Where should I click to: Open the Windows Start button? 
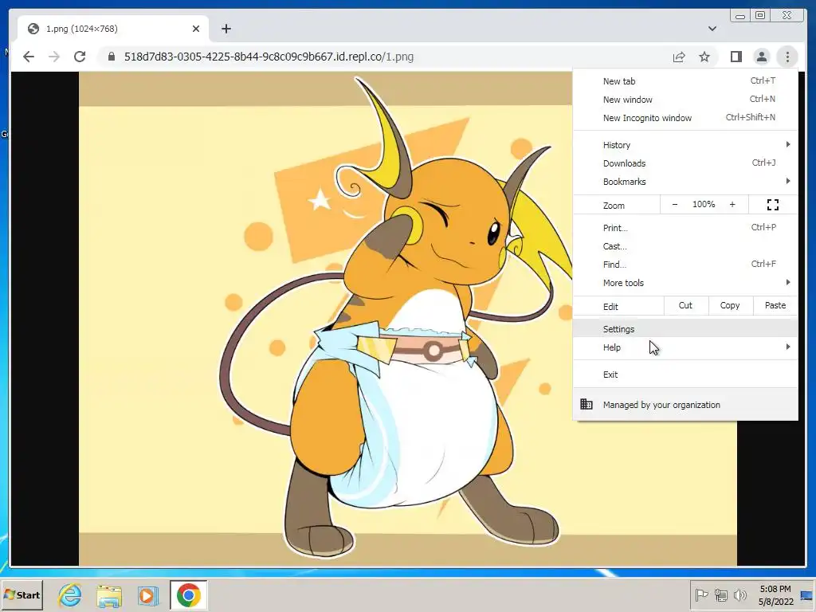[x=22, y=594]
